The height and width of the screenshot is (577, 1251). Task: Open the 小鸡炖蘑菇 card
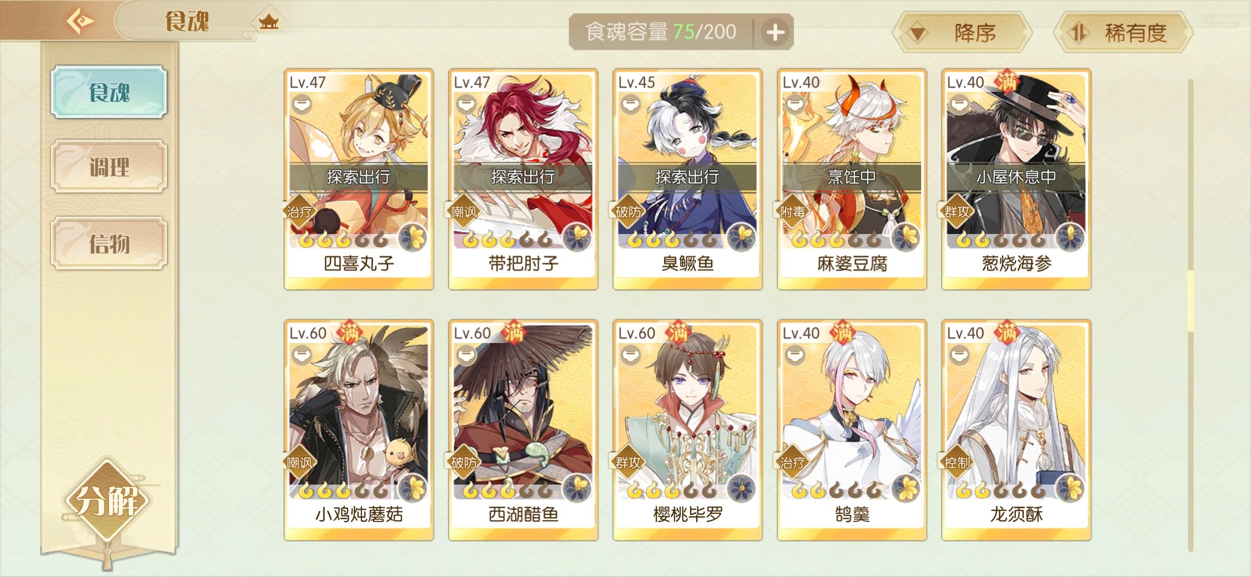pyautogui.click(x=359, y=430)
